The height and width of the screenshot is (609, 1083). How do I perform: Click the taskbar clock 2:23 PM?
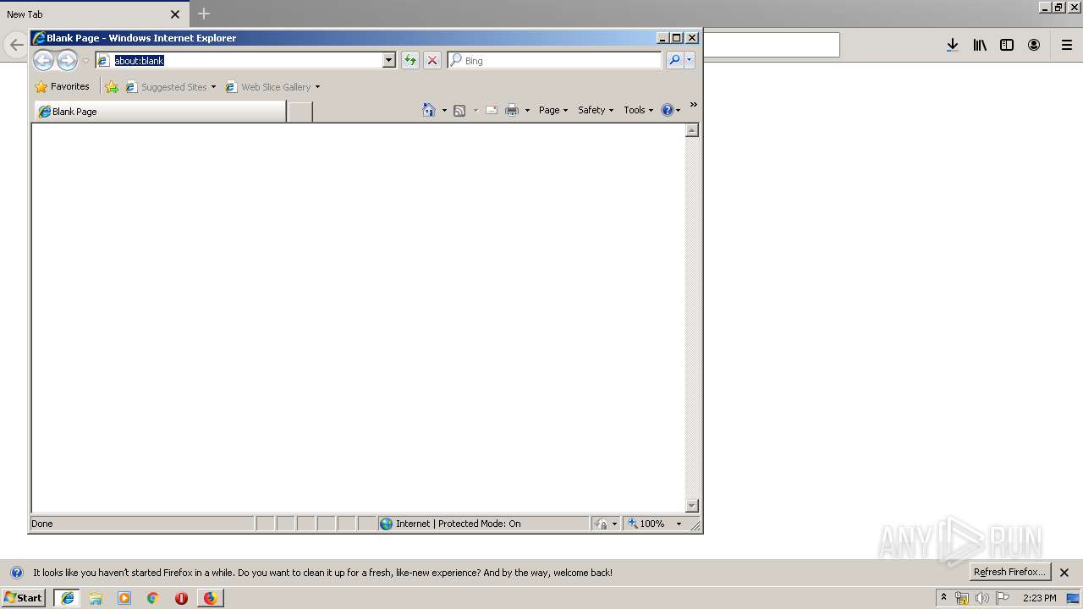[x=1039, y=598]
